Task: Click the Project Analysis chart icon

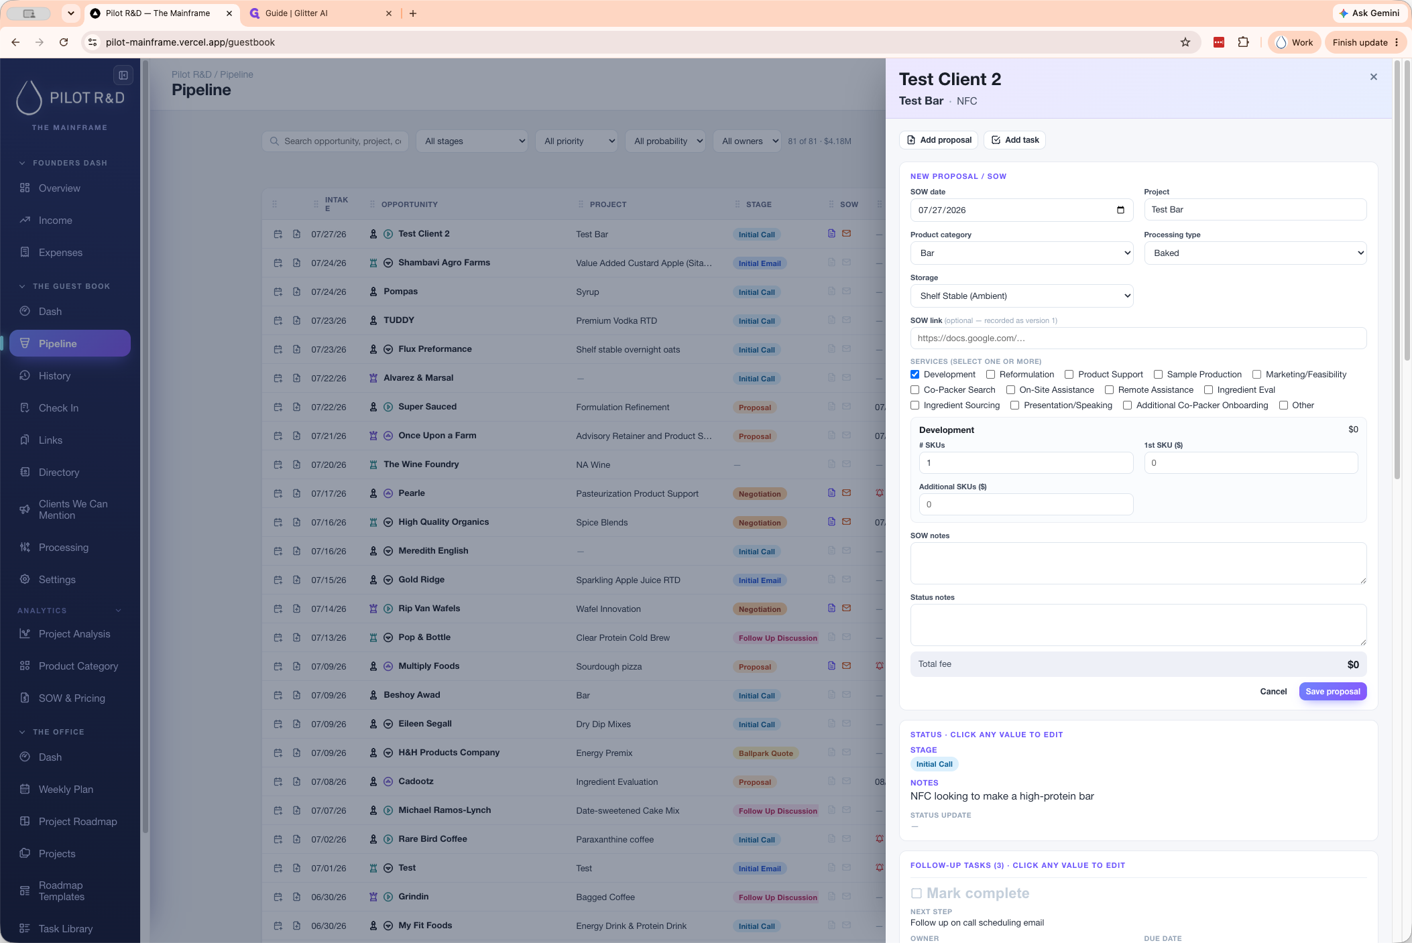Action: pos(25,633)
